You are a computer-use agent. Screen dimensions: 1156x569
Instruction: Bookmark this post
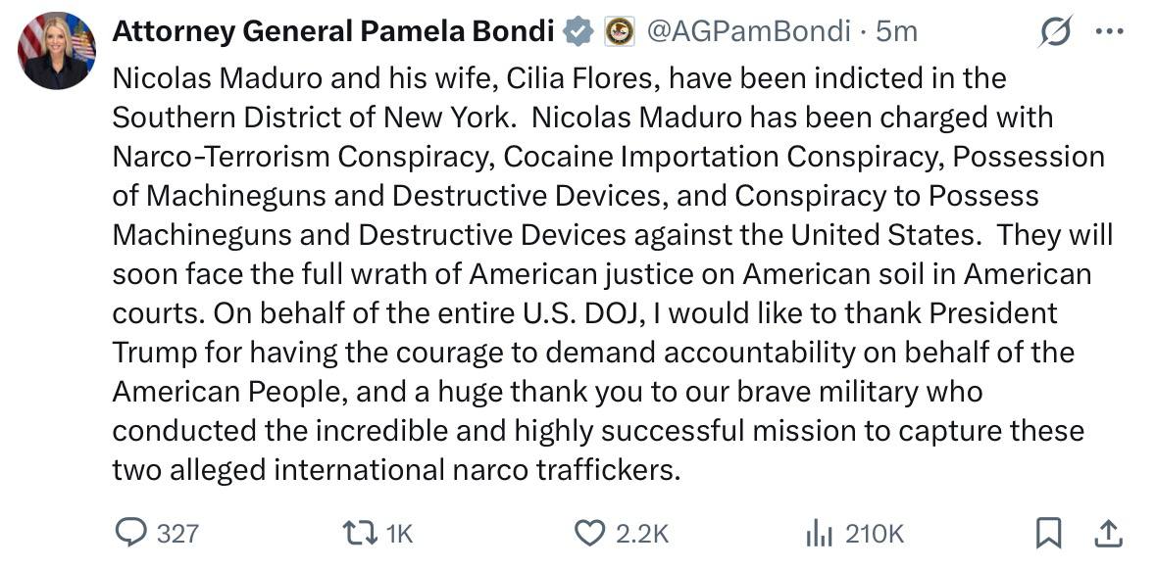[x=1048, y=532]
